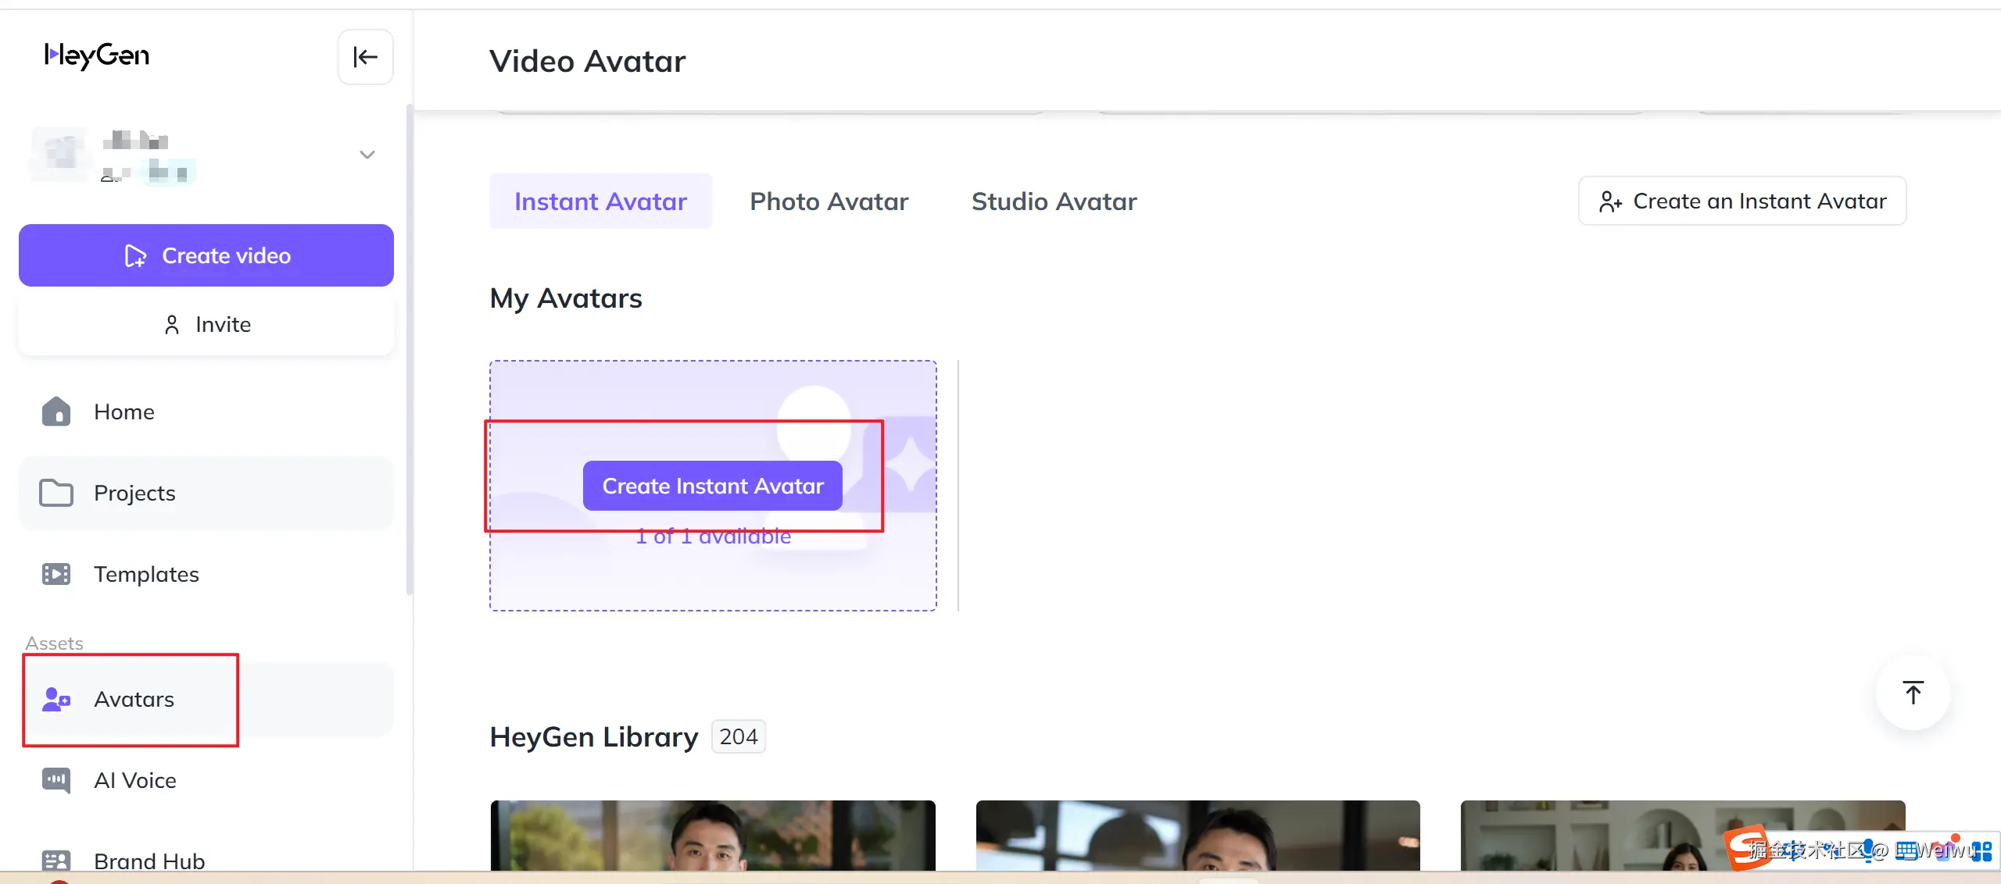Click the "1 of 1 available" text
This screenshot has height=884, width=2001.
click(713, 536)
